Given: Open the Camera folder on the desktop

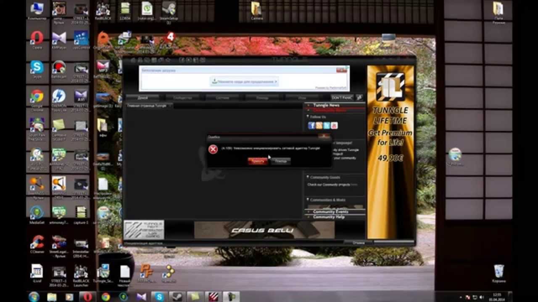Looking at the screenshot, I should (257, 11).
